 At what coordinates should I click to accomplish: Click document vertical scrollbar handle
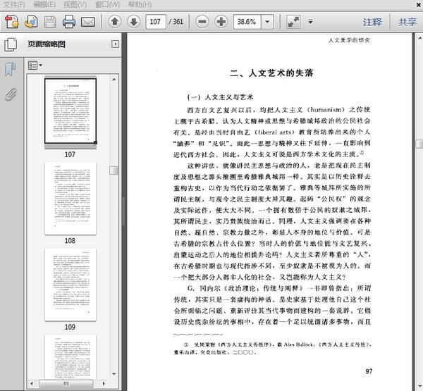tap(419, 144)
